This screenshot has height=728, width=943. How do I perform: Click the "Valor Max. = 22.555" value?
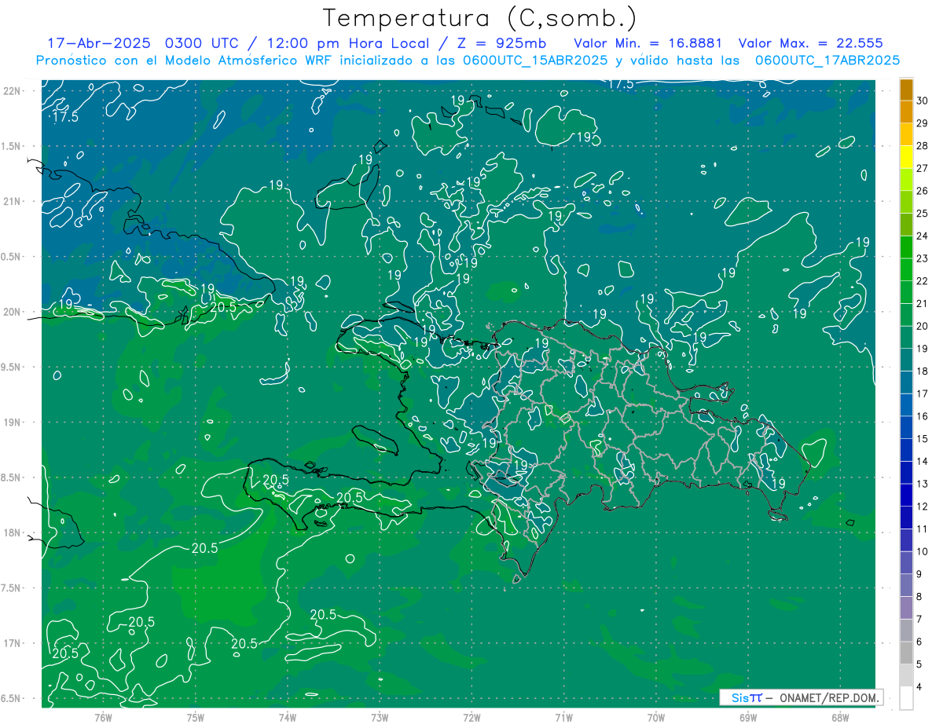(x=811, y=43)
